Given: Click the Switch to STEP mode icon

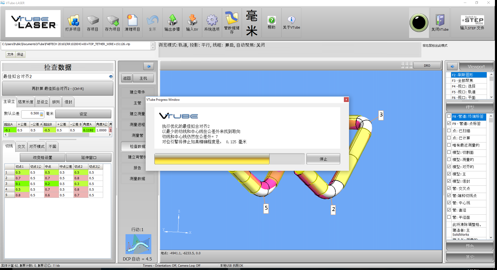Looking at the screenshot, I should pos(472,20).
